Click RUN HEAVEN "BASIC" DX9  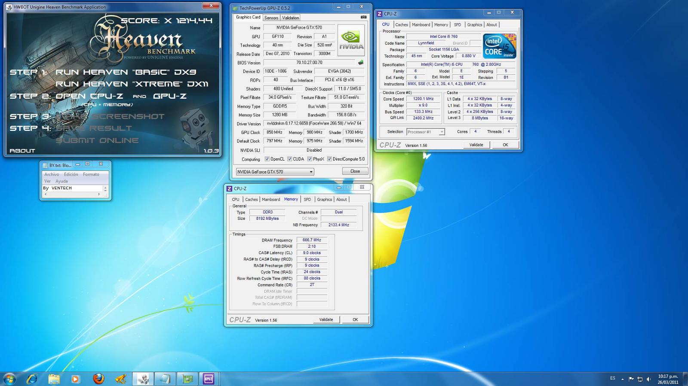[126, 72]
